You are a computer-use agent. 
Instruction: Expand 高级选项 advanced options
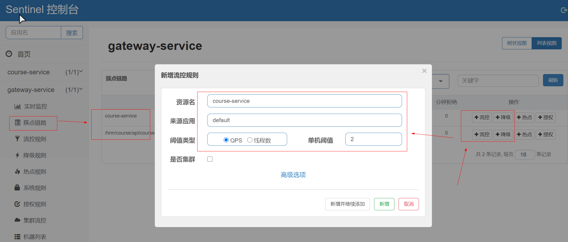(x=293, y=175)
